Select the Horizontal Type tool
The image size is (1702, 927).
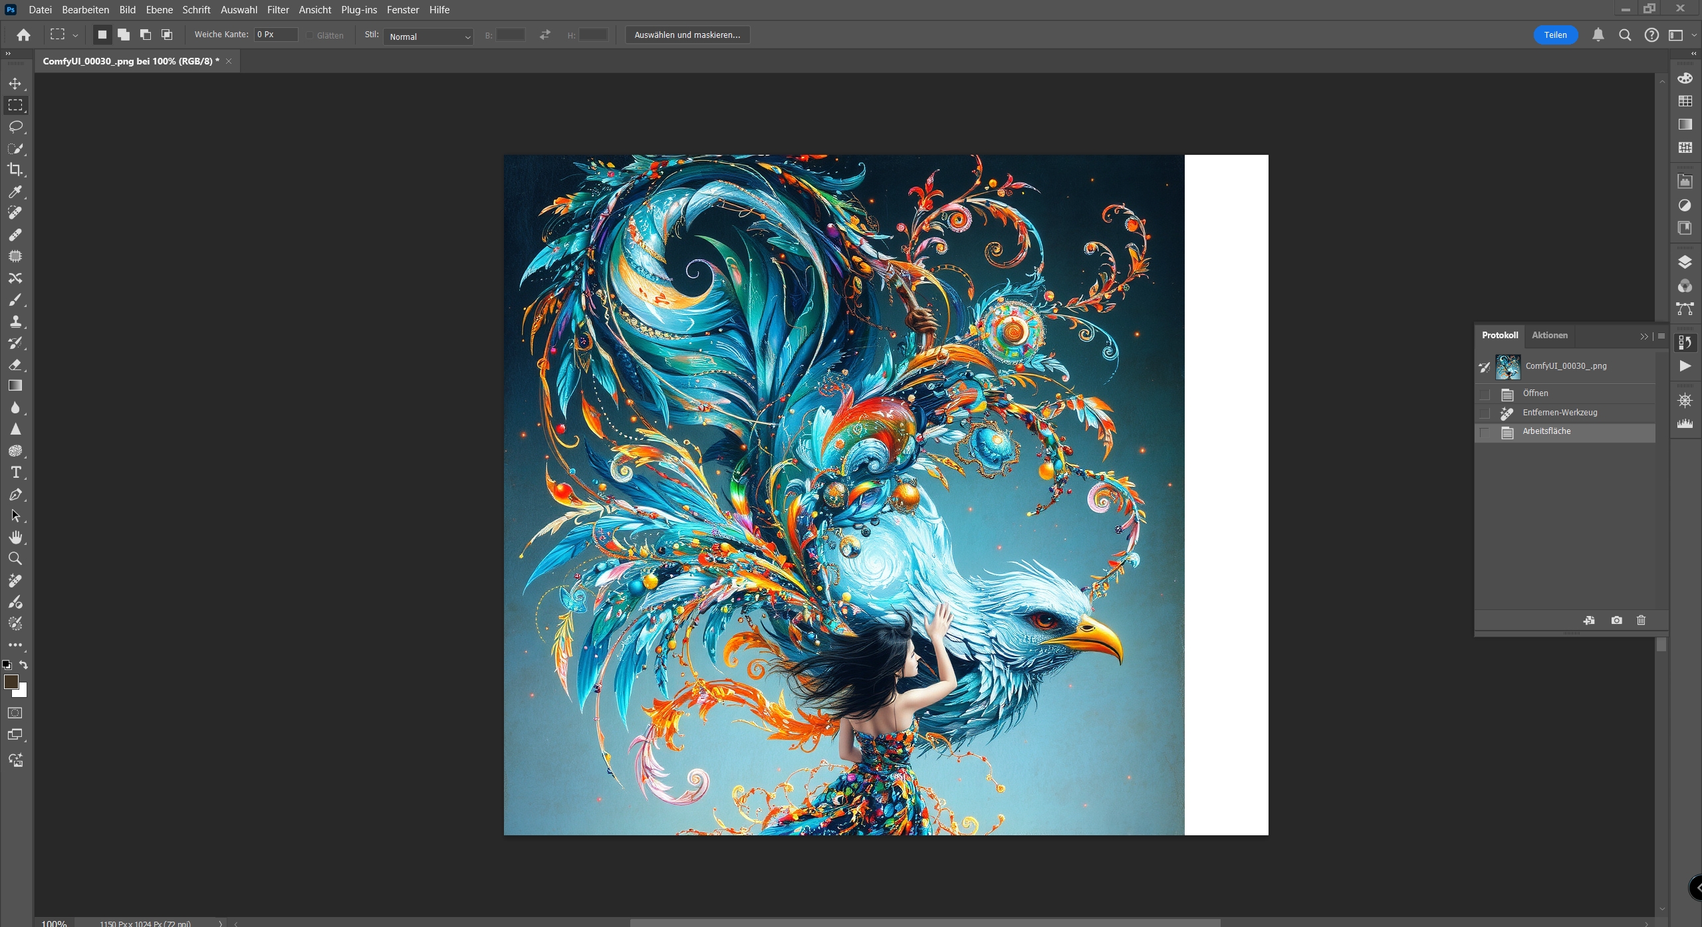pyautogui.click(x=15, y=472)
